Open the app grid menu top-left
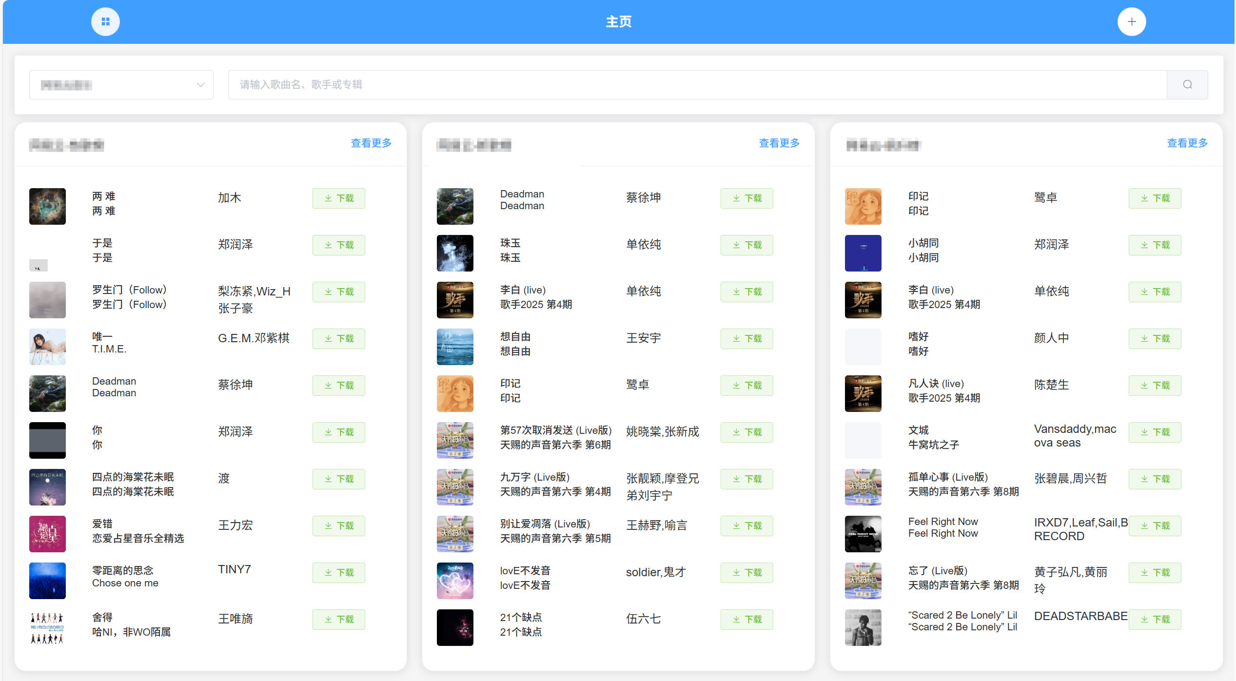The width and height of the screenshot is (1236, 681). [x=105, y=21]
